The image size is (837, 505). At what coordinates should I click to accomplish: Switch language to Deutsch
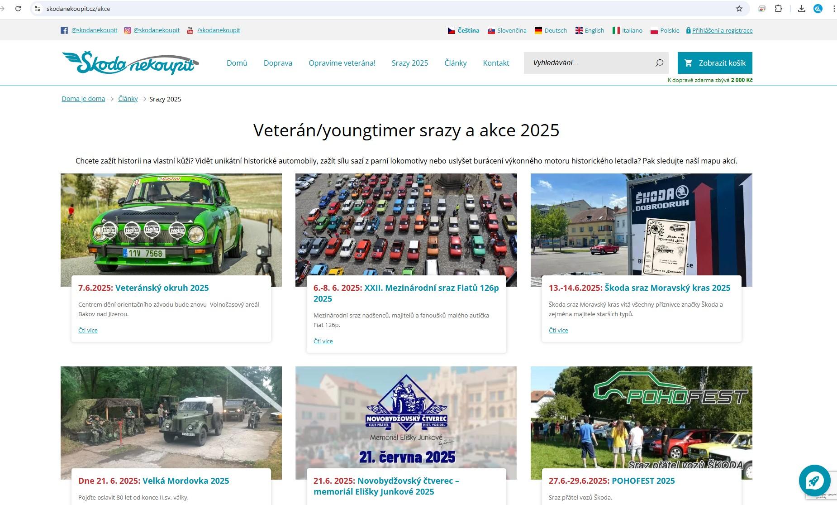point(556,30)
